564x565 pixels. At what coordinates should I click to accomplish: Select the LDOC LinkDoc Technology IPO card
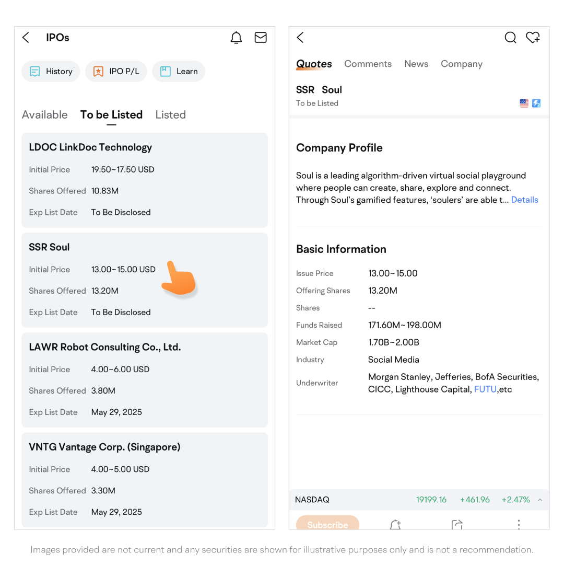pyautogui.click(x=145, y=180)
